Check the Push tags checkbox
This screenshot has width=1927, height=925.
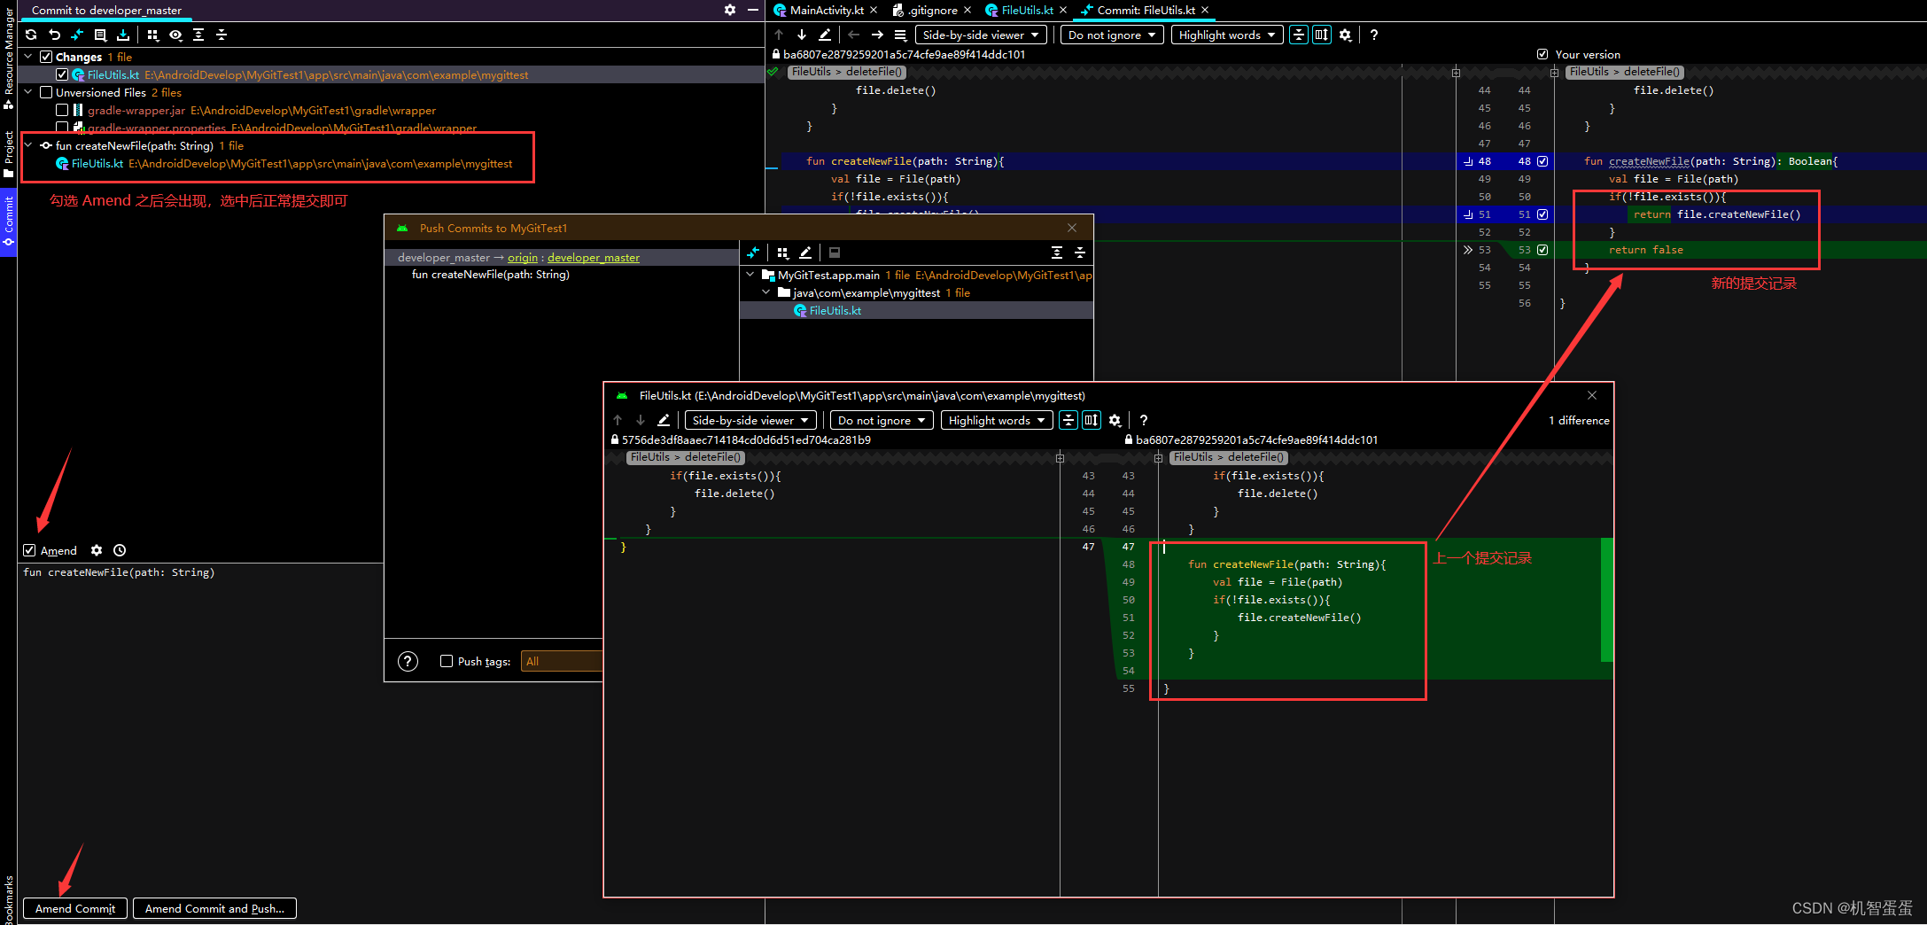447,661
